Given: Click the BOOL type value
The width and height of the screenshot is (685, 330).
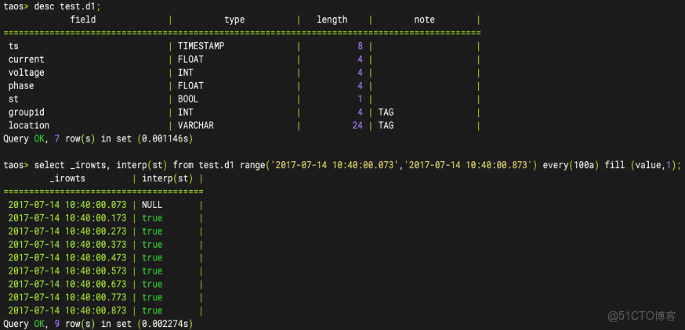Looking at the screenshot, I should point(188,99).
